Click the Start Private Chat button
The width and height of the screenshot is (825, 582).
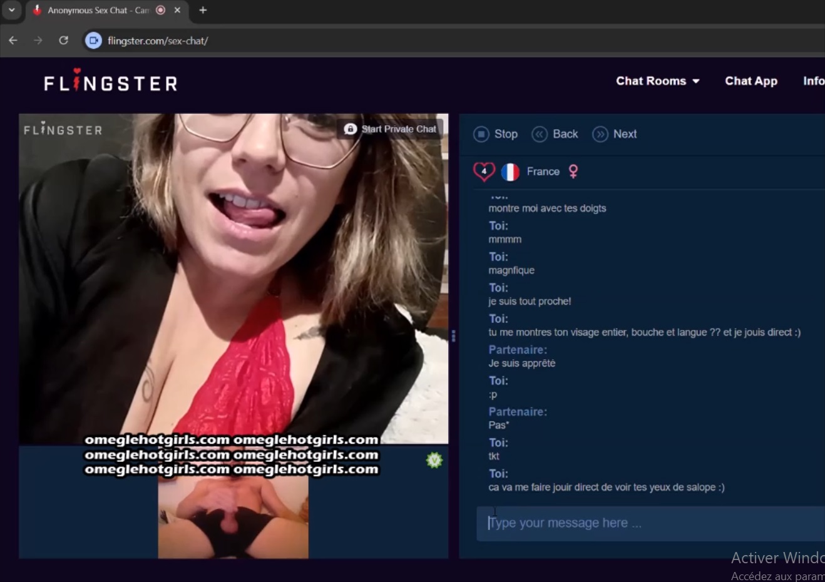coord(391,129)
